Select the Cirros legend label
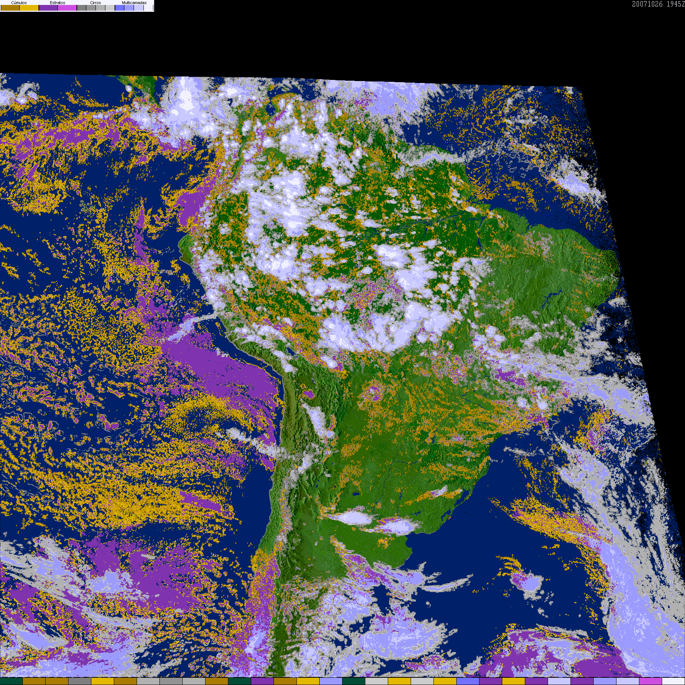Viewport: 685px width, 685px height. click(x=95, y=3)
